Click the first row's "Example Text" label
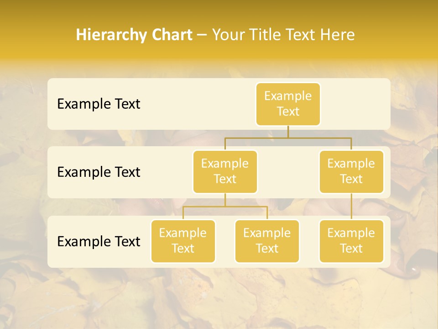The image size is (438, 329). click(99, 104)
